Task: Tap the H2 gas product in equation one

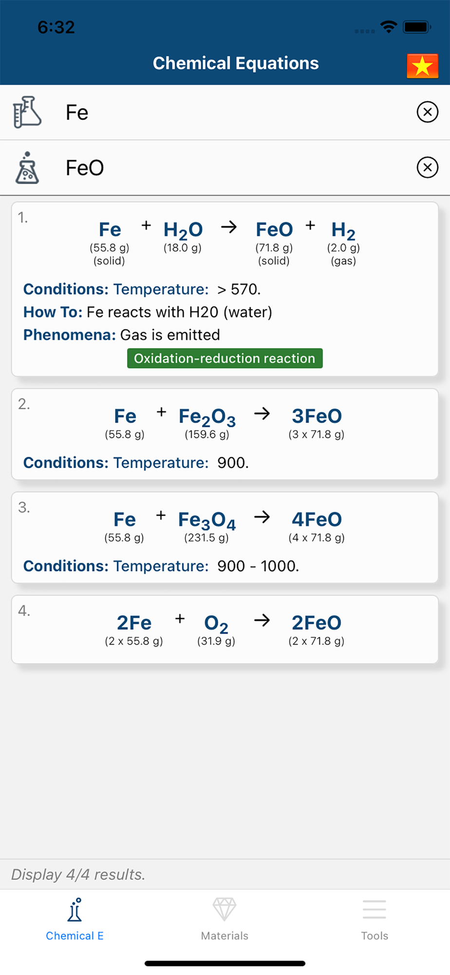Action: tap(343, 230)
